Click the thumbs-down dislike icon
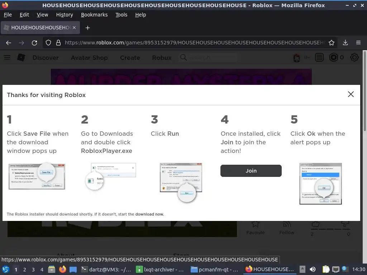Viewport: 367px width, 275px height. point(345,224)
